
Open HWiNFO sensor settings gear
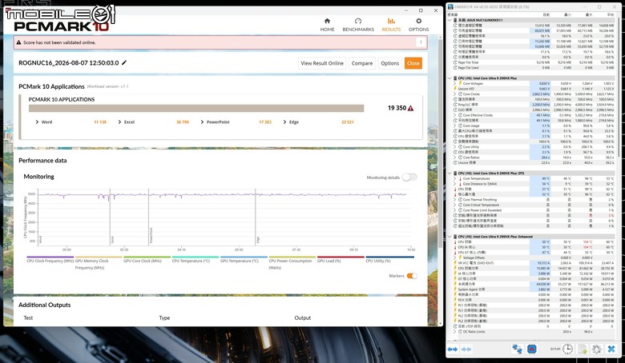596,349
